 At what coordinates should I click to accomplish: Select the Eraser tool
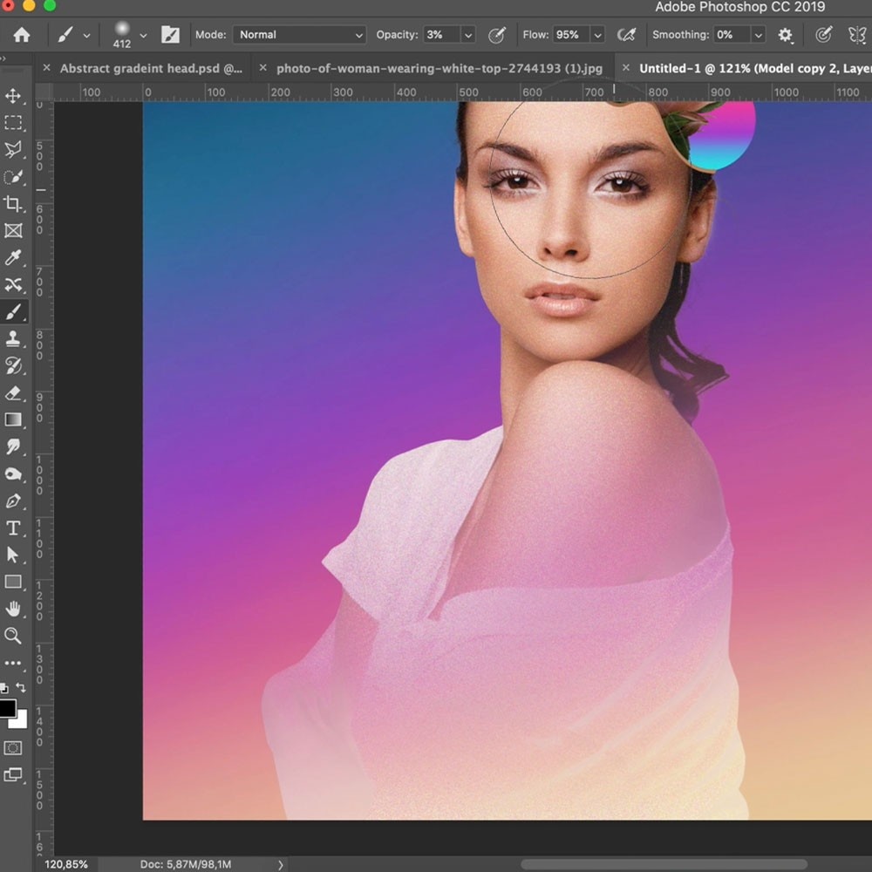[x=13, y=393]
